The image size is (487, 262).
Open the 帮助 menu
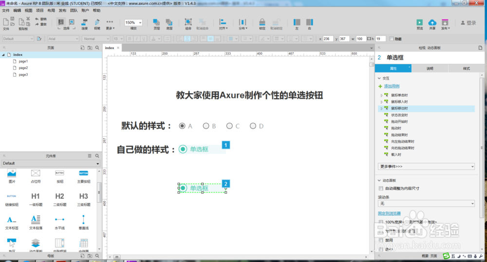[97, 11]
